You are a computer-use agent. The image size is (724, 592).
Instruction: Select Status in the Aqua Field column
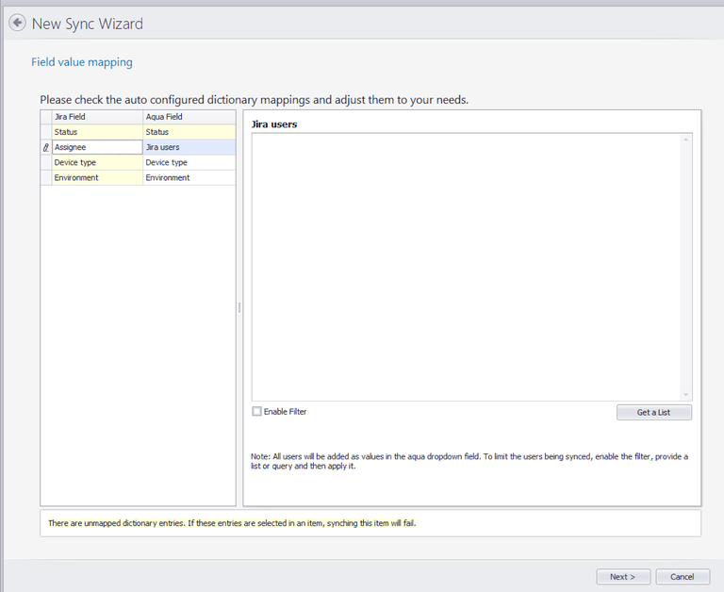tap(189, 132)
